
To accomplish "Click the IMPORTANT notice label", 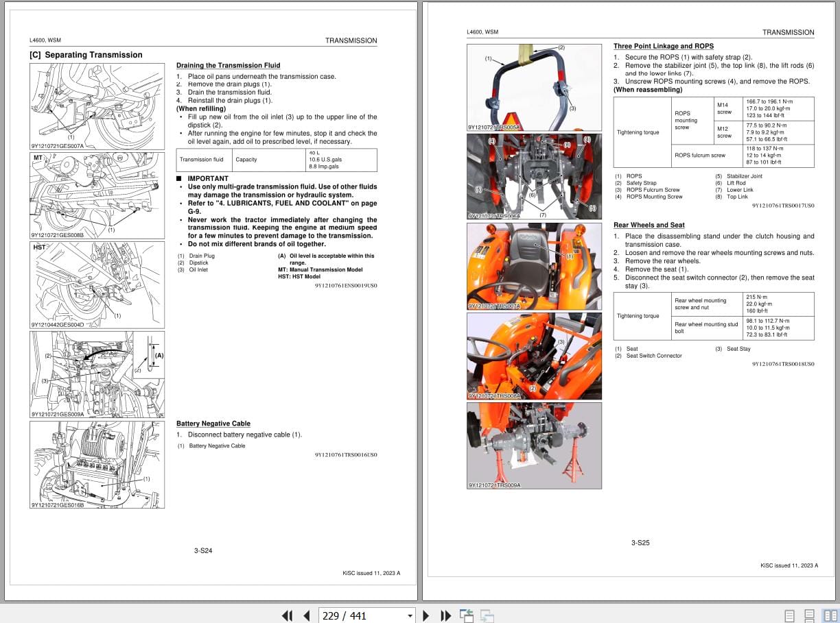I will tap(208, 178).
